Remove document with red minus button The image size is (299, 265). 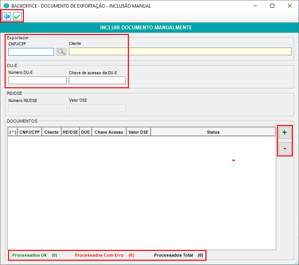285,148
